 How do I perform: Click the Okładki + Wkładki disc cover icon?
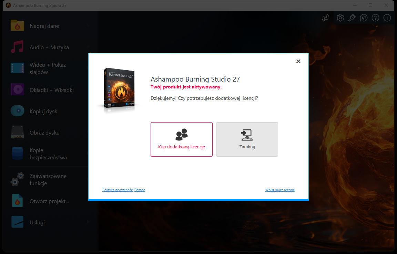coord(17,89)
